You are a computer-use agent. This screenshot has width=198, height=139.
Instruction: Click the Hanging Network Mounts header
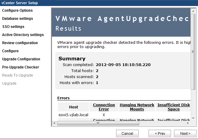137,107
